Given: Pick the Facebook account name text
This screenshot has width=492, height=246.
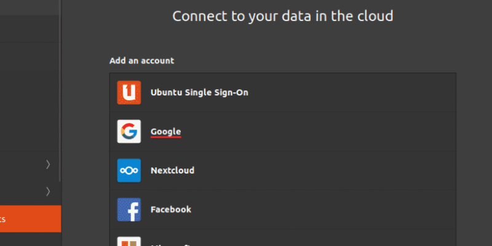Looking at the screenshot, I should [171, 209].
